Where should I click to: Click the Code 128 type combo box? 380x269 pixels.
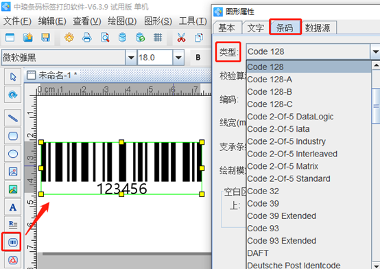click(x=308, y=51)
